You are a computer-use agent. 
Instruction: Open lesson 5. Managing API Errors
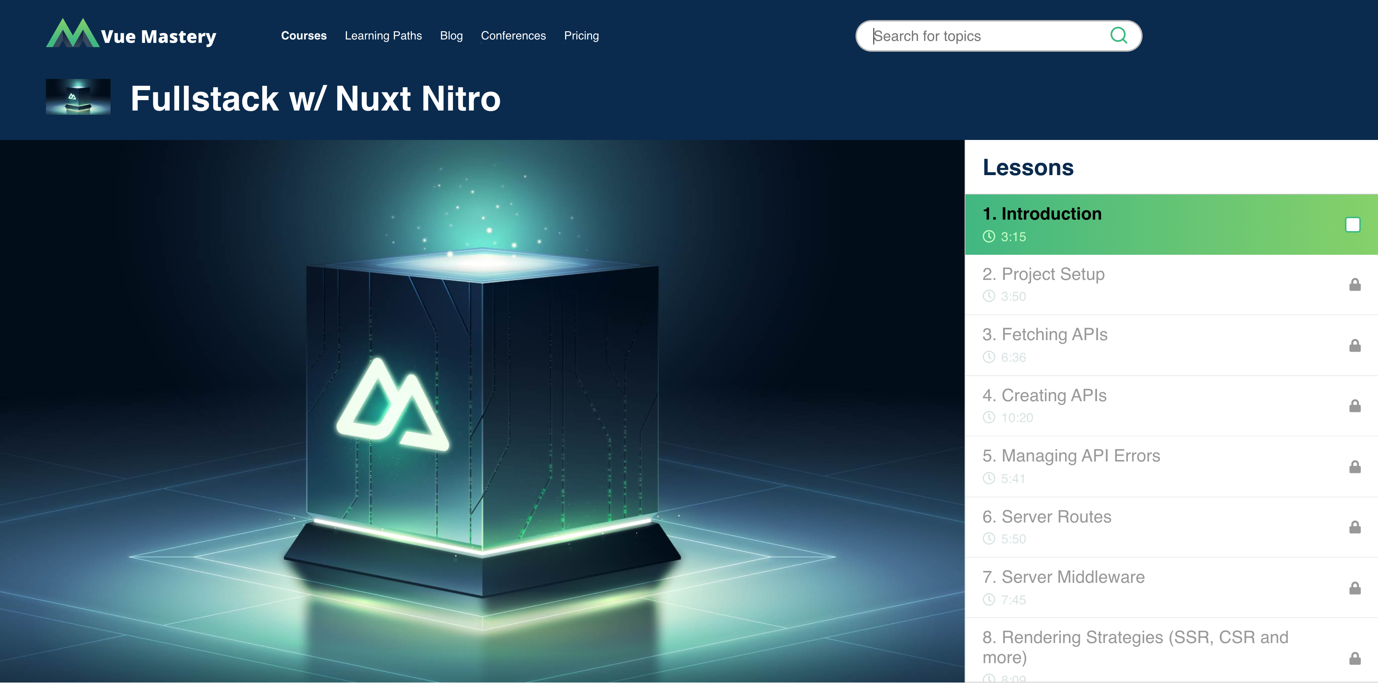(x=1171, y=467)
